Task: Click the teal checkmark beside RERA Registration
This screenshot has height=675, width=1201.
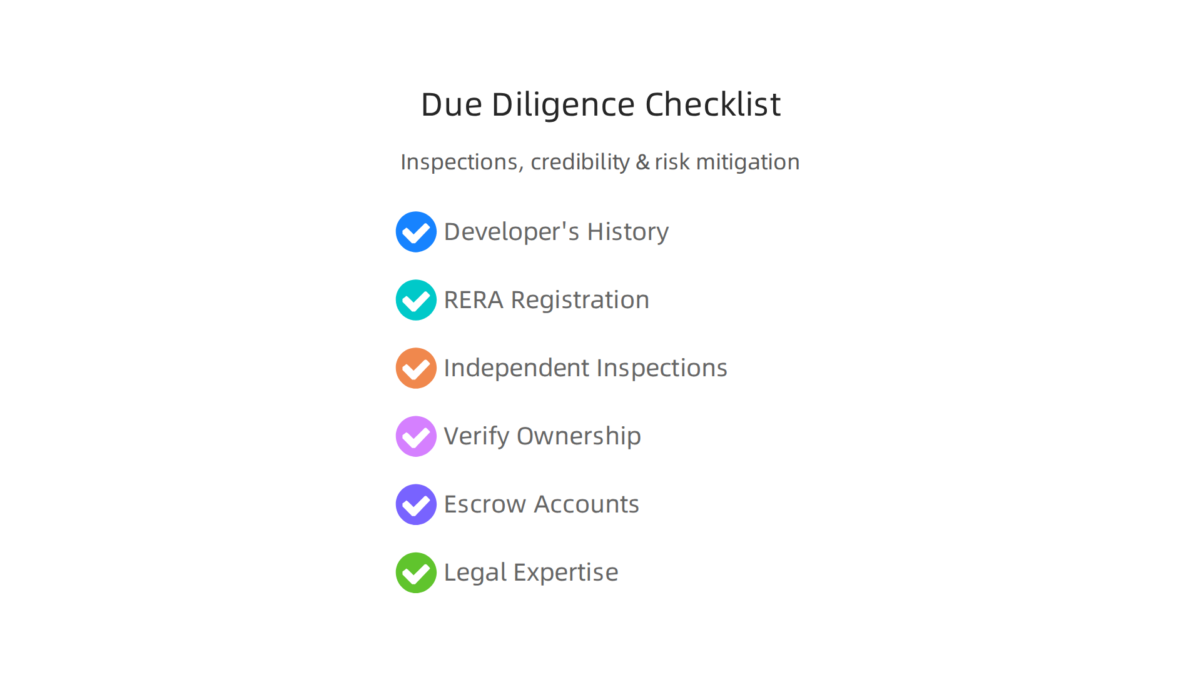Action: click(x=416, y=300)
